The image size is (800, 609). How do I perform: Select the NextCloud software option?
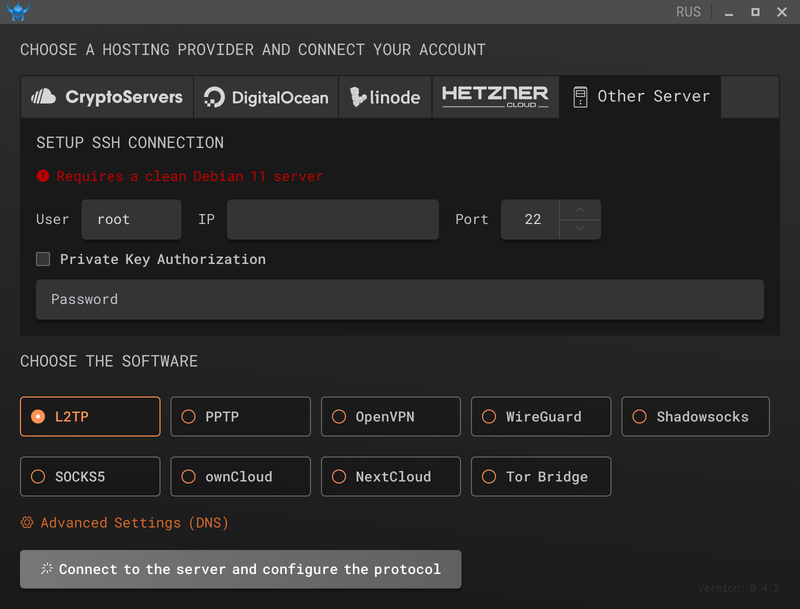coord(391,476)
